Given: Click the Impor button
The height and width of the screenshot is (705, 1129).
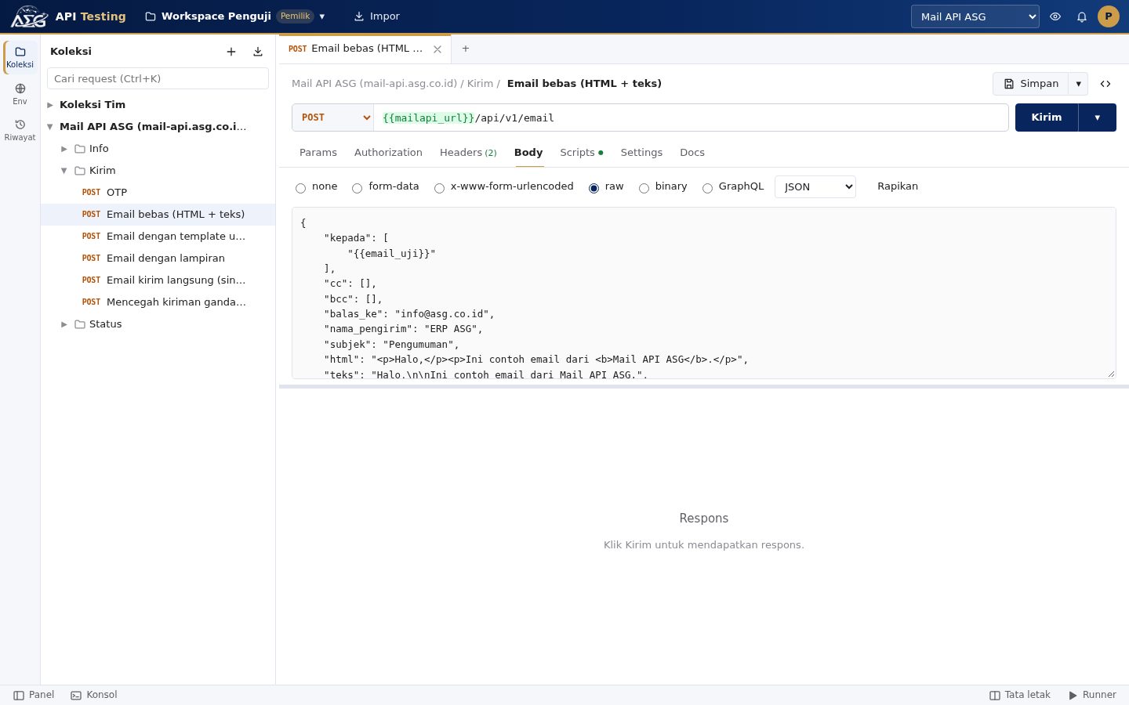Looking at the screenshot, I should pyautogui.click(x=376, y=16).
